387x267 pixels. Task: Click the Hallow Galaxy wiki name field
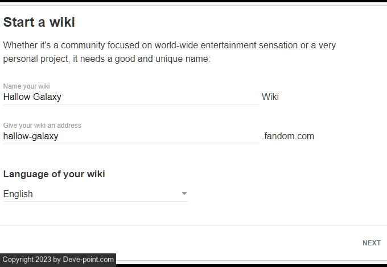131,97
